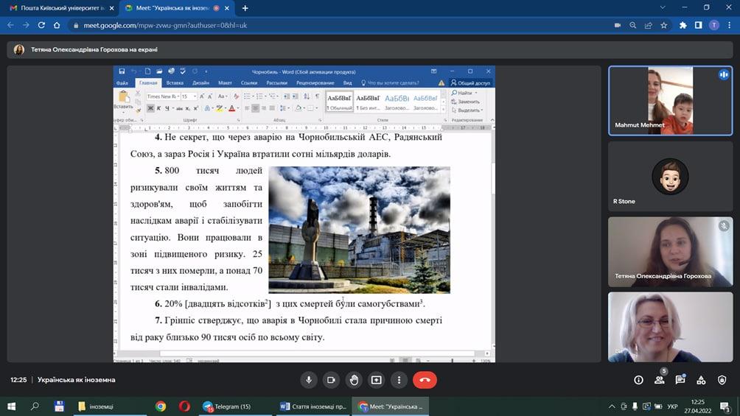Select Mahmut Mehmet's video tile
Viewport: 740px width, 416px height.
[670, 99]
